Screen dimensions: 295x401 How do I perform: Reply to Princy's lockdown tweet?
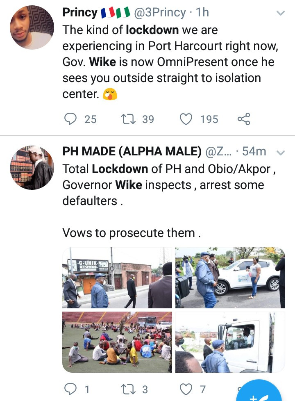pyautogui.click(x=70, y=119)
